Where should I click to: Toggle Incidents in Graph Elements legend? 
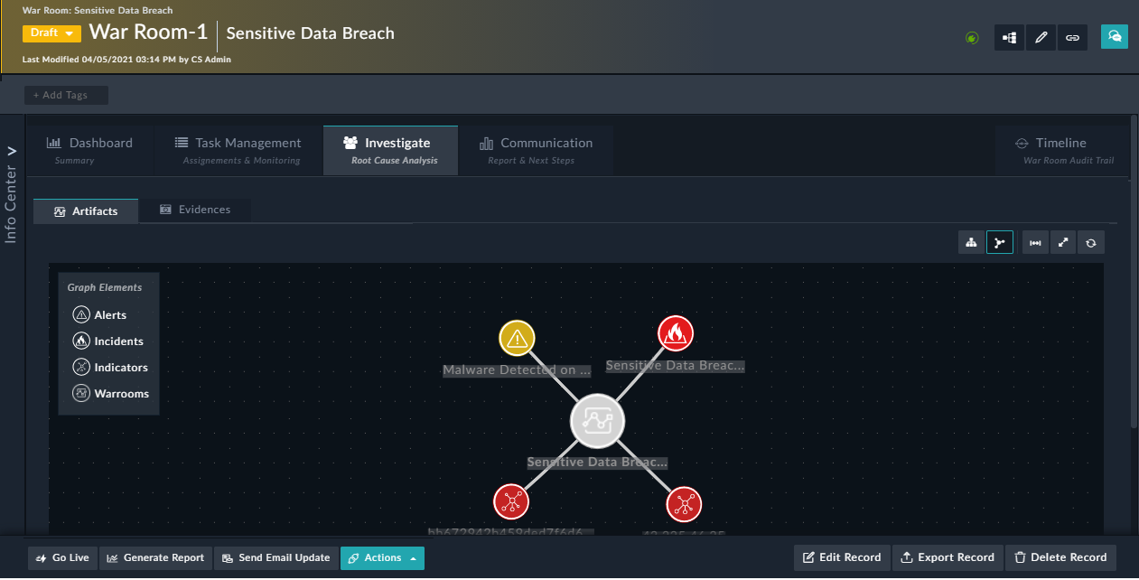(x=107, y=341)
